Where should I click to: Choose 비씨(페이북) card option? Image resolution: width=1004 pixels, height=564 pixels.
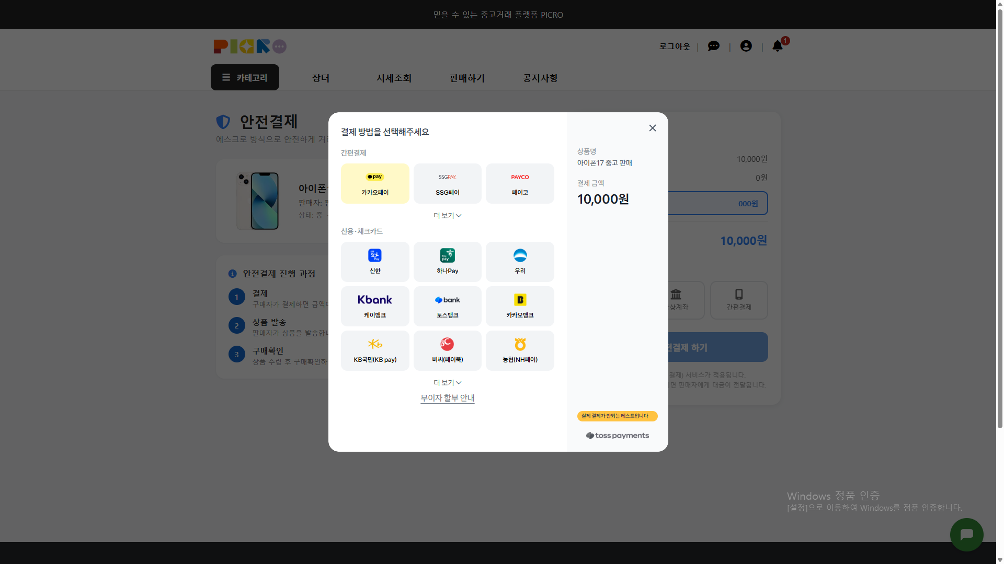click(447, 350)
